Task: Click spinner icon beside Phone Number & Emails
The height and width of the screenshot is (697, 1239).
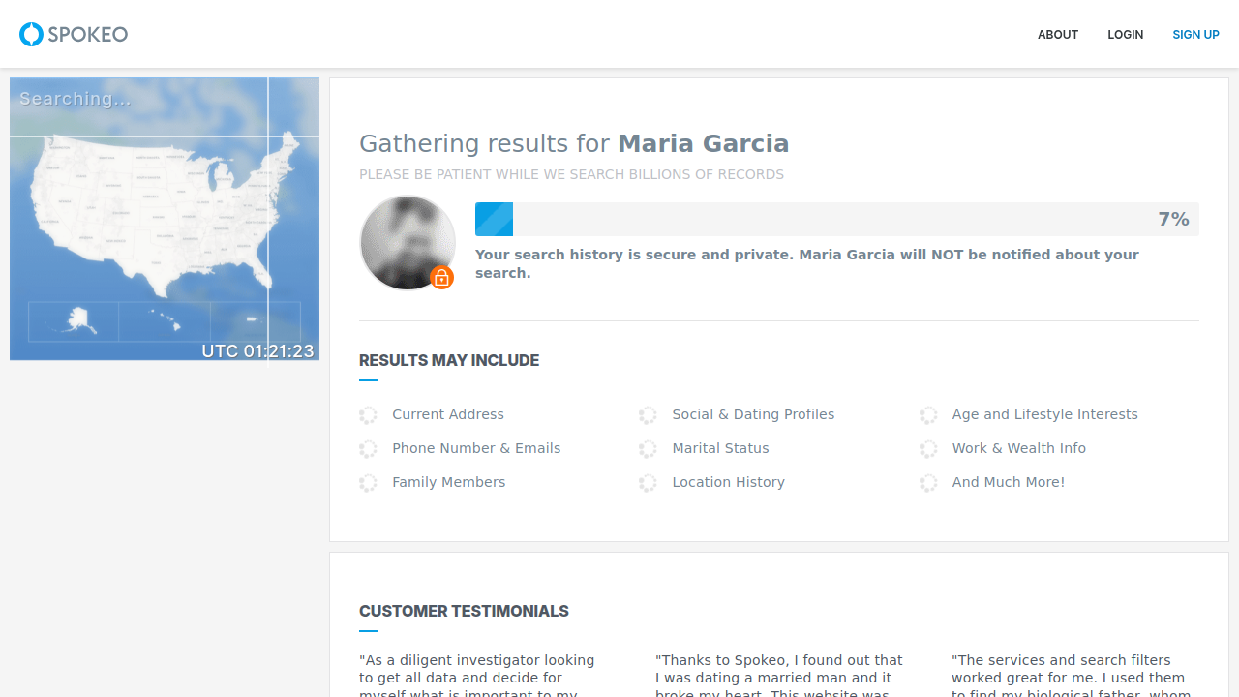Action: click(368, 449)
